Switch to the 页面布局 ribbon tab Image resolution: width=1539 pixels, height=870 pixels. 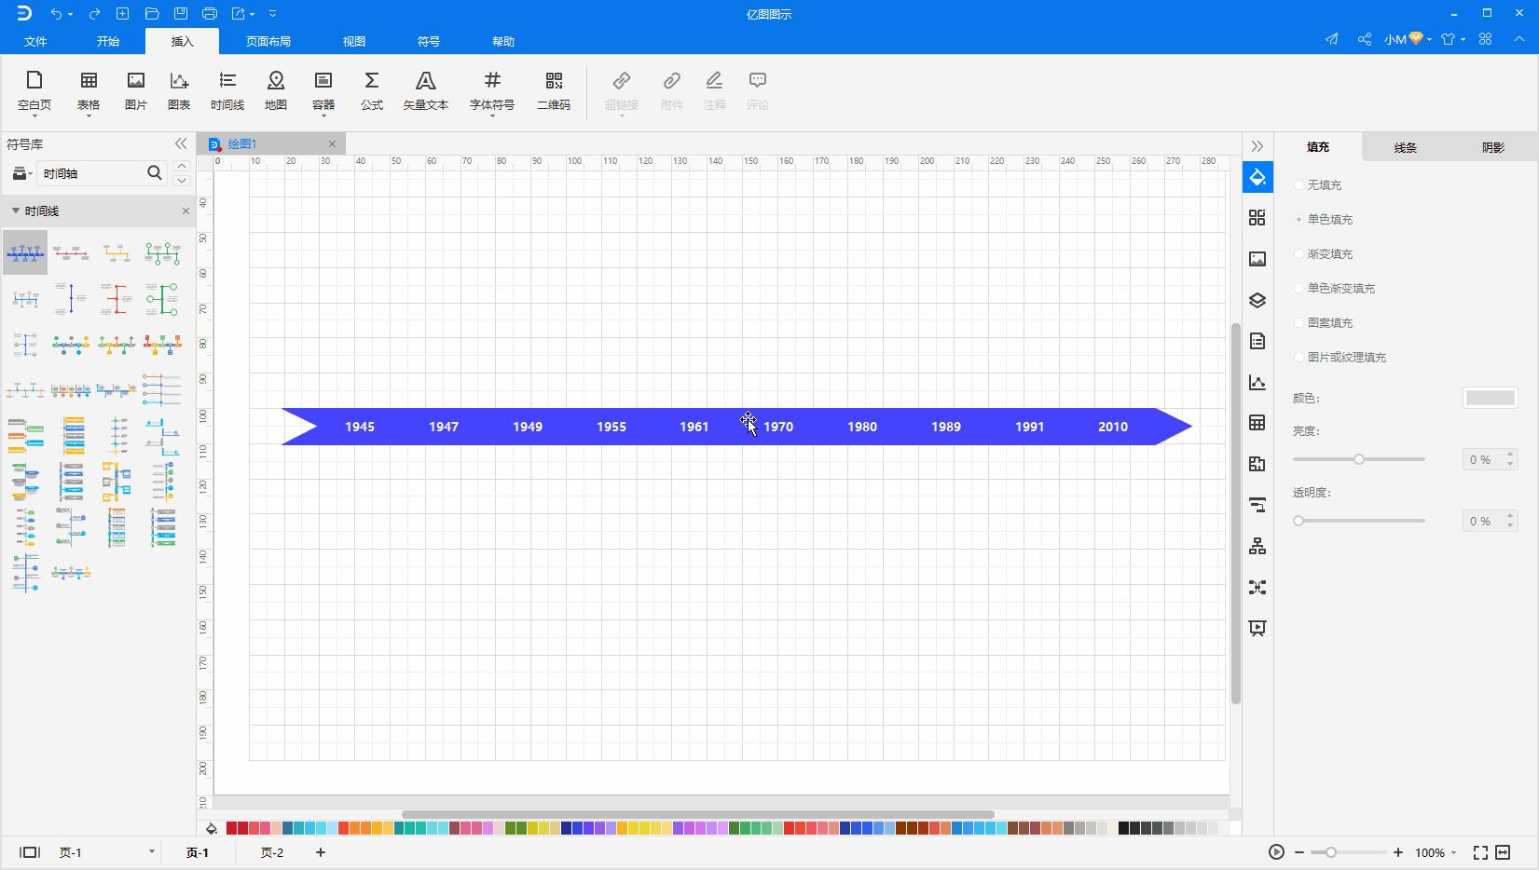click(268, 41)
